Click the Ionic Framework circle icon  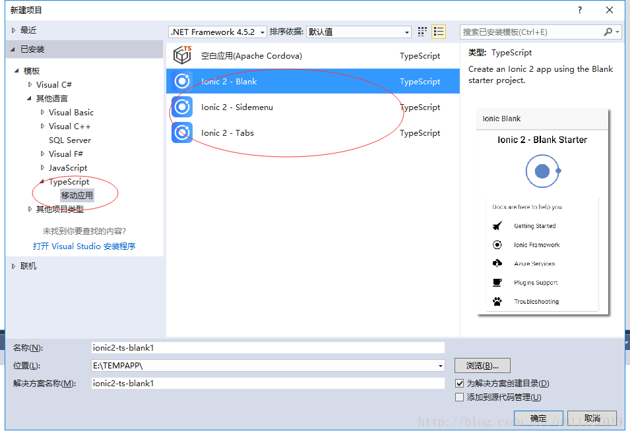(x=497, y=245)
